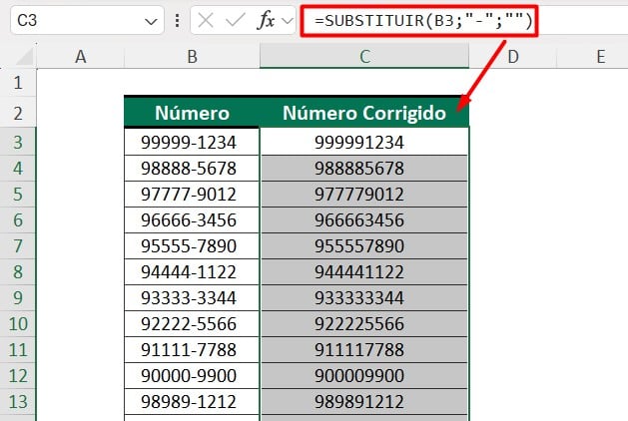
Task: Select column D header
Action: pyautogui.click(x=512, y=57)
